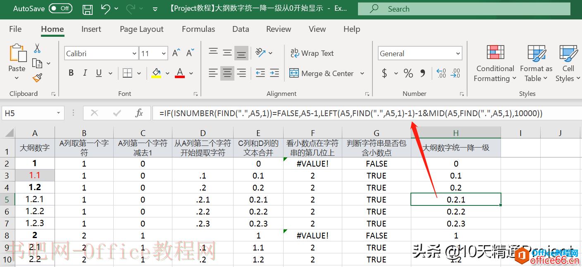Click the Format Painter brush icon
The height and width of the screenshot is (267, 582).
pyautogui.click(x=38, y=78)
